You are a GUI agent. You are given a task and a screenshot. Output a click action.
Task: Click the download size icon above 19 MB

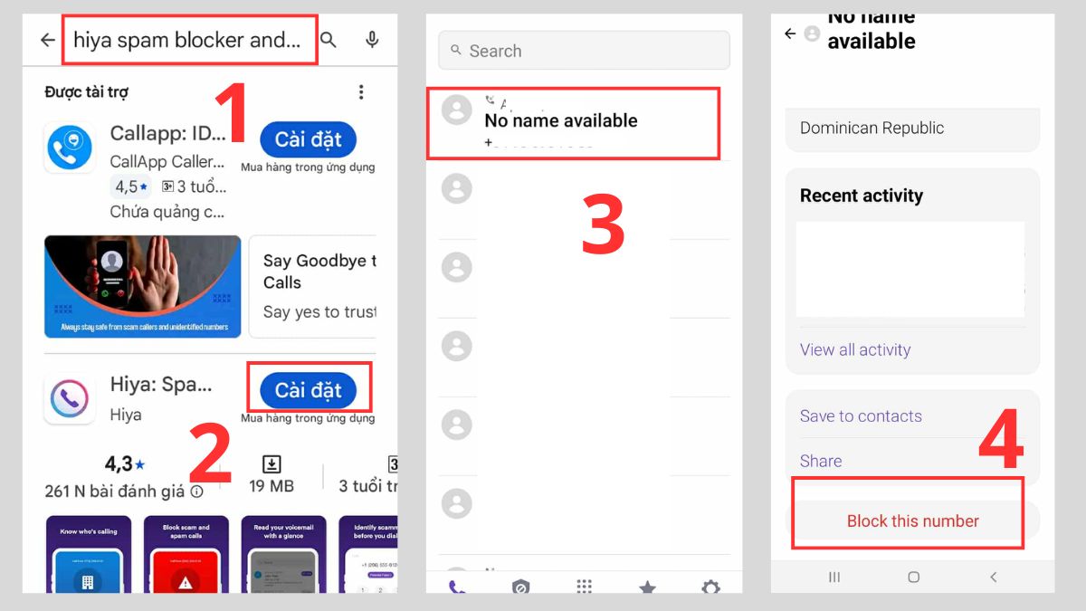(x=271, y=464)
